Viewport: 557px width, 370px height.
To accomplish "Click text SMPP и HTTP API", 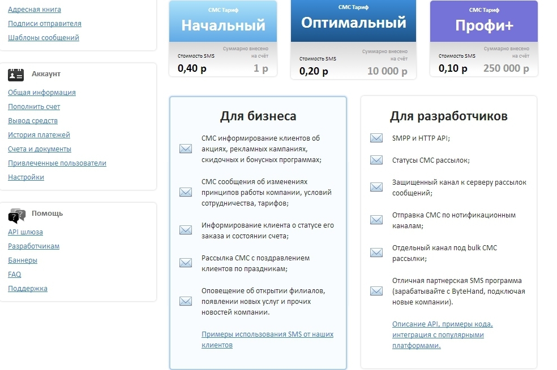I will (x=421, y=138).
